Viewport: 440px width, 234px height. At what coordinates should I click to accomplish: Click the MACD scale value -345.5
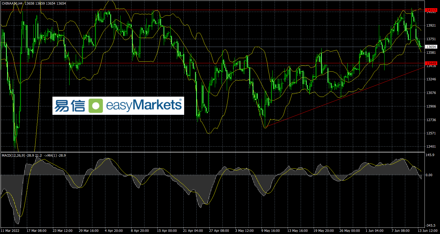point(430,226)
